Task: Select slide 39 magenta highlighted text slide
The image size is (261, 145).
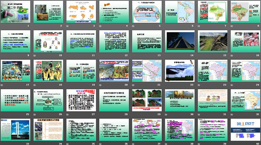Action: (213, 130)
